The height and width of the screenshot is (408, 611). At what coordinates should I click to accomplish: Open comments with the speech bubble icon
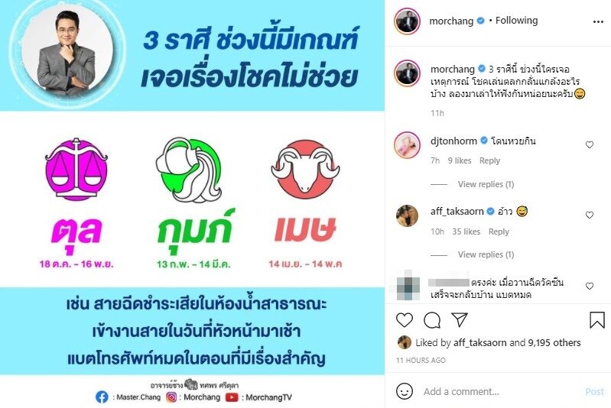coord(432,320)
